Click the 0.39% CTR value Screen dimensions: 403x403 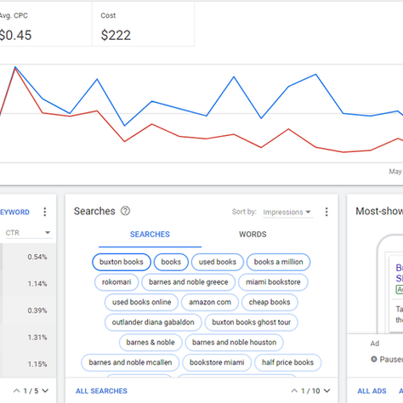37,310
